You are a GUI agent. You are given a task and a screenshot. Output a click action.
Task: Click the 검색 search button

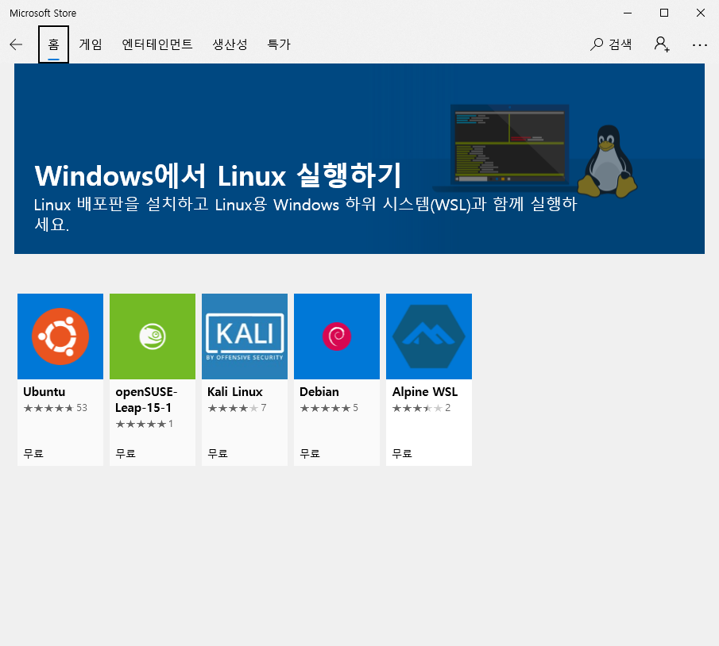tap(611, 44)
